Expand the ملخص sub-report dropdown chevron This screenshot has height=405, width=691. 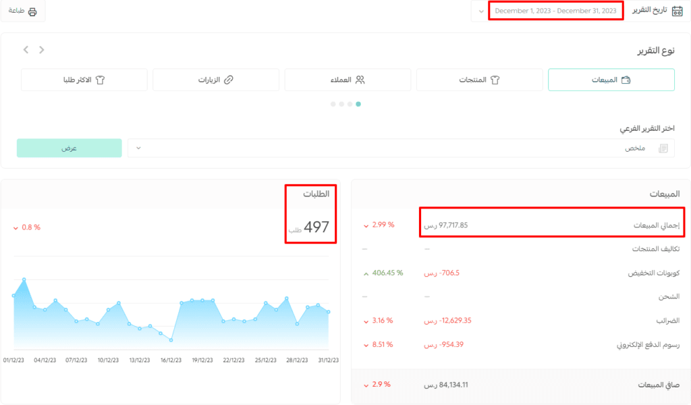point(138,148)
